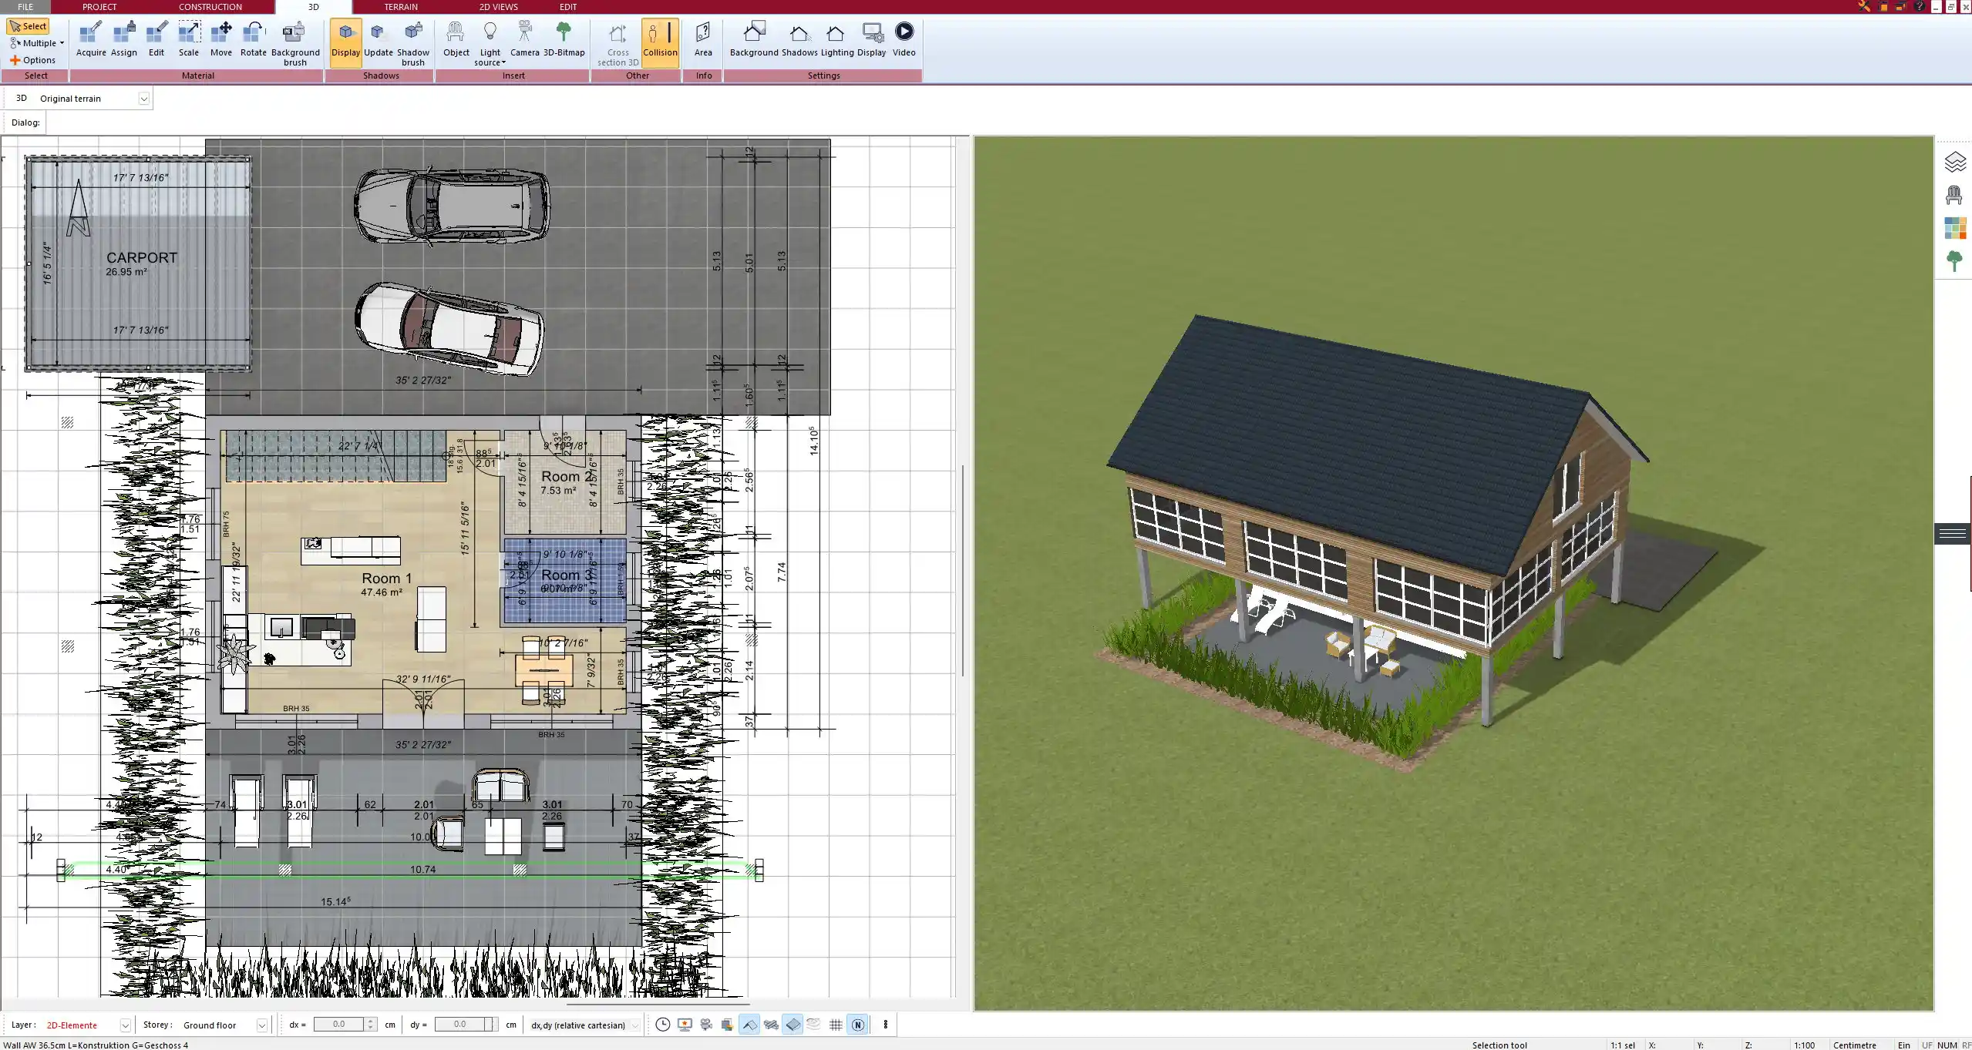Open the plants catalog in the right sidebar
The width and height of the screenshot is (1972, 1050).
coord(1955,260)
